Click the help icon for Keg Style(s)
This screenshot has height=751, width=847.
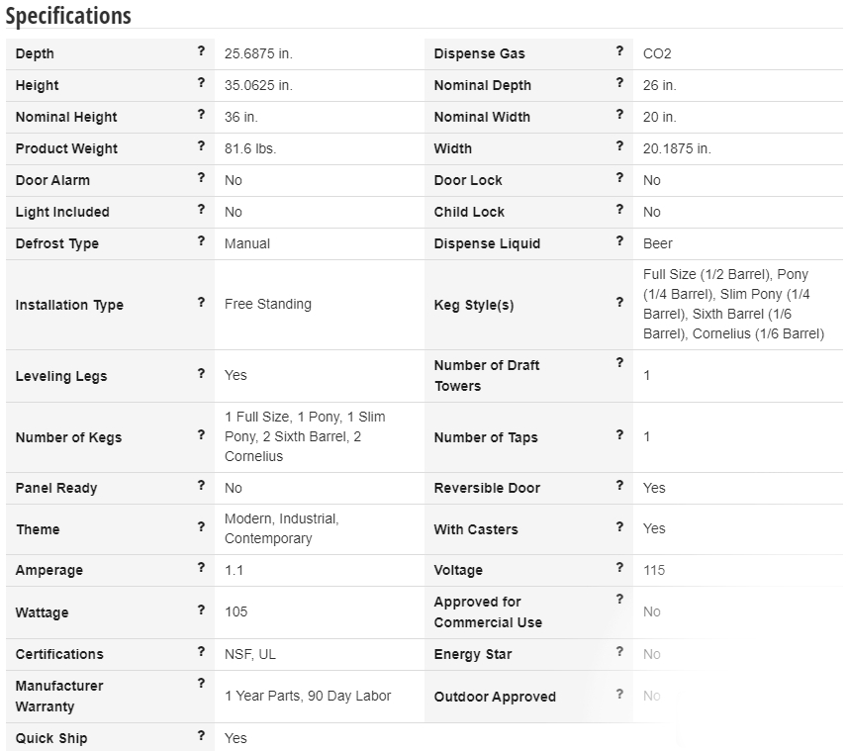point(619,302)
